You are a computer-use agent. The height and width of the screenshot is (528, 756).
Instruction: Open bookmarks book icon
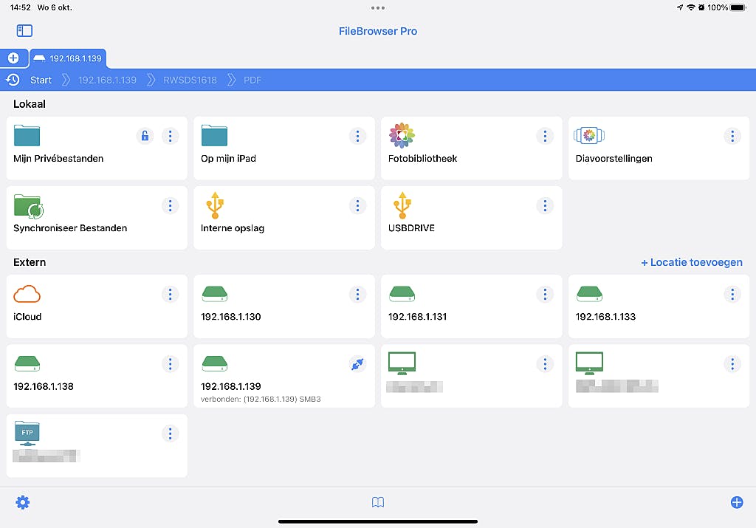pyautogui.click(x=378, y=502)
